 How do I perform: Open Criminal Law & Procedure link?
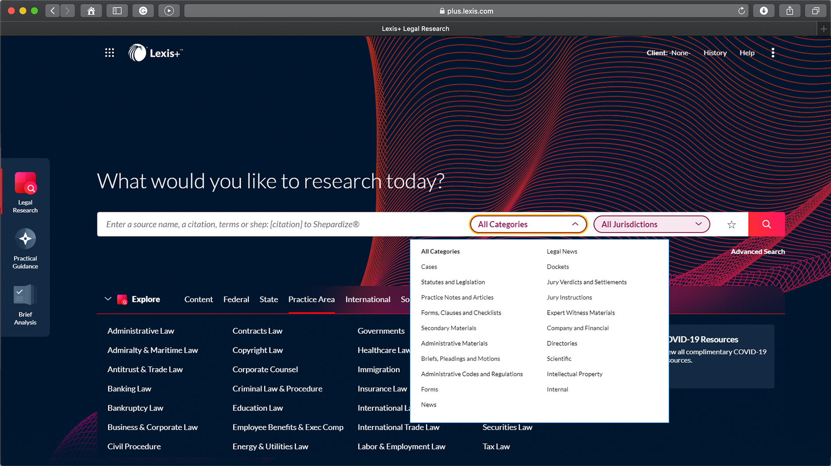277,389
